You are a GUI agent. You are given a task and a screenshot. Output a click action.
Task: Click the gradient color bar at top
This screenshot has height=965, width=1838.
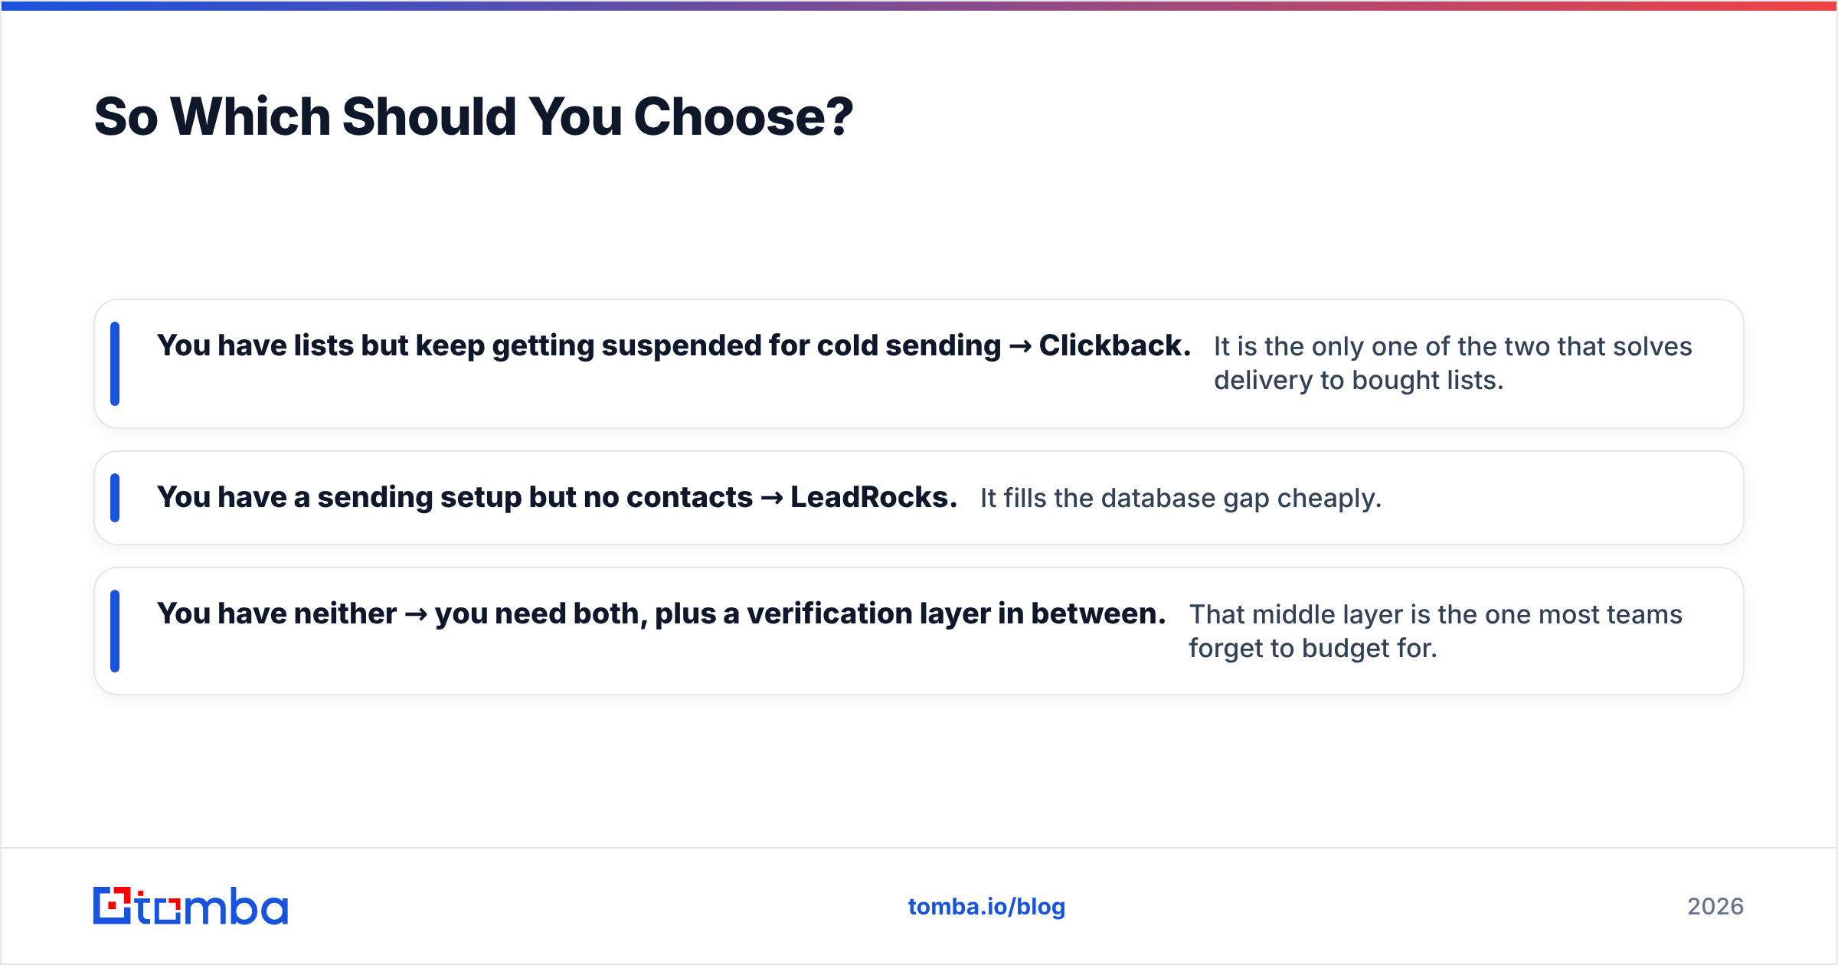[919, 5]
